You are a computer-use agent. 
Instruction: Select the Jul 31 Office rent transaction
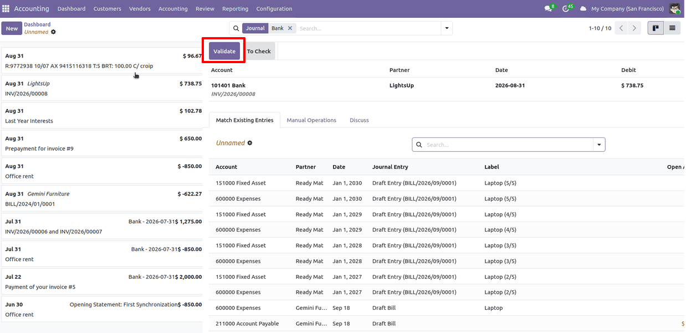point(103,254)
